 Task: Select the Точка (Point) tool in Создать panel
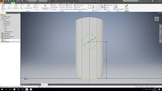tap(36, 9)
